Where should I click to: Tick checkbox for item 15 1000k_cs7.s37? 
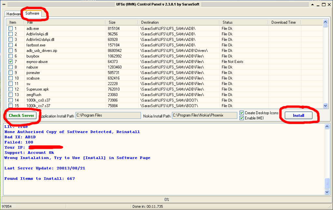coord(11,105)
